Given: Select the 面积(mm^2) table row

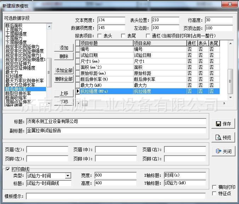Looking at the screenshot, I should tap(148, 67).
